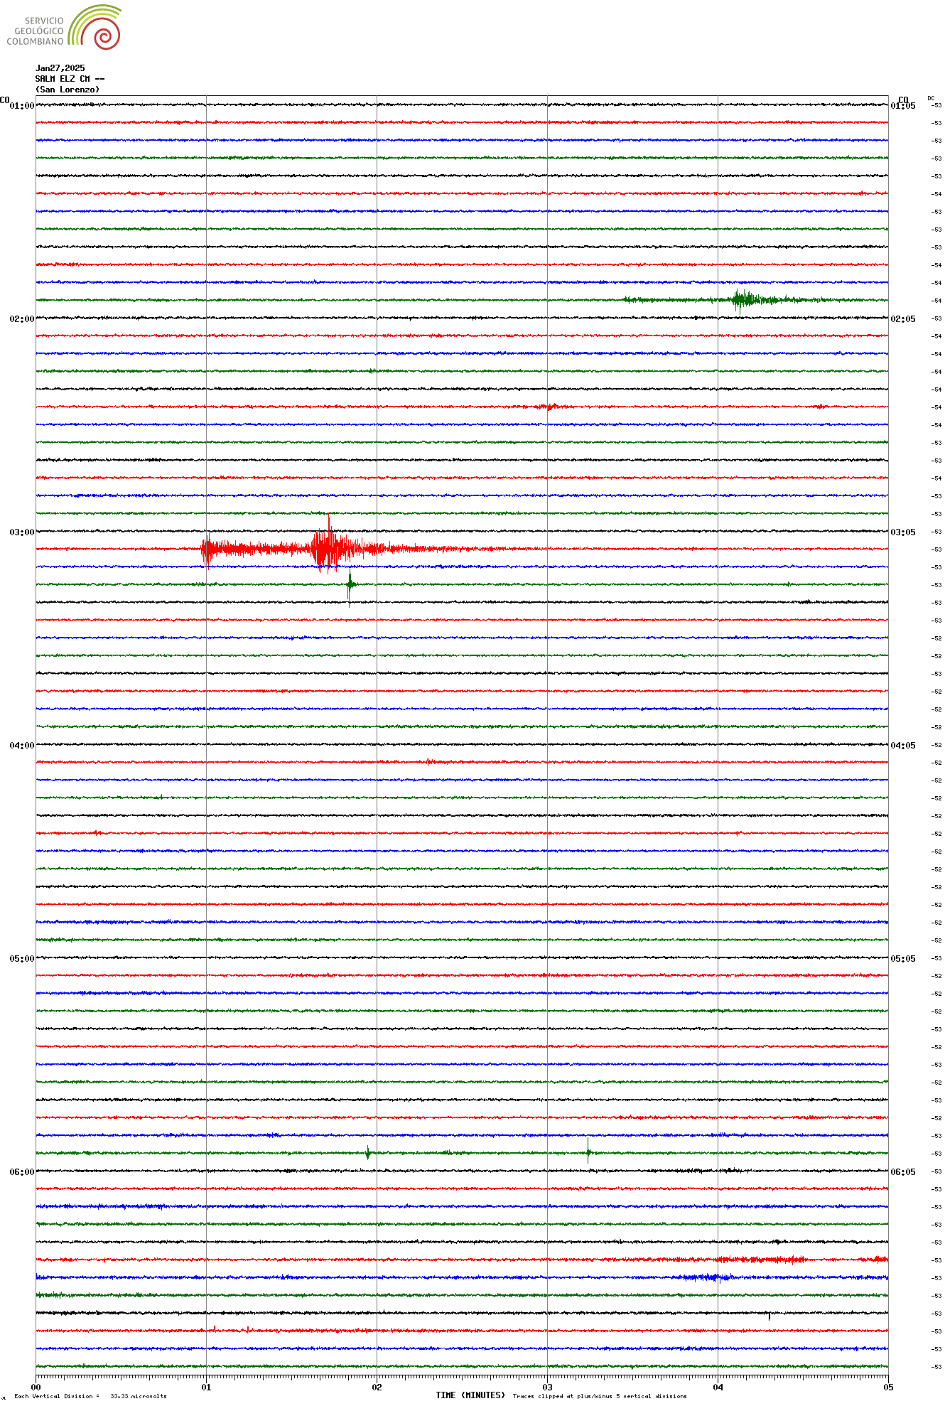Click the traces clipped footnote text
The height and width of the screenshot is (1406, 945).
(x=599, y=1396)
